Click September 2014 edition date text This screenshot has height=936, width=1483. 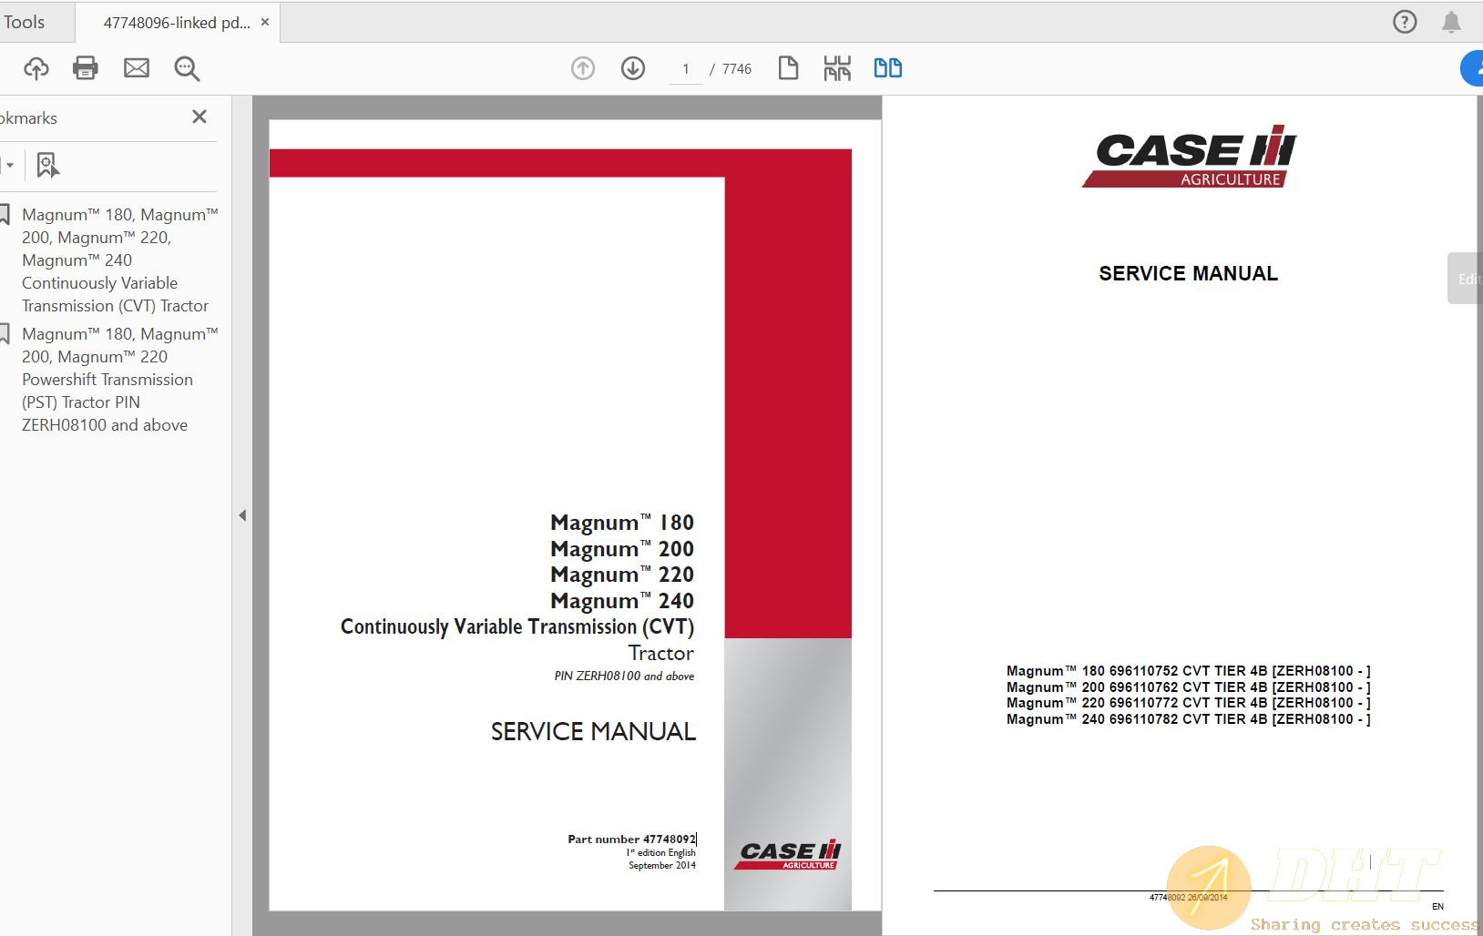coord(662,866)
